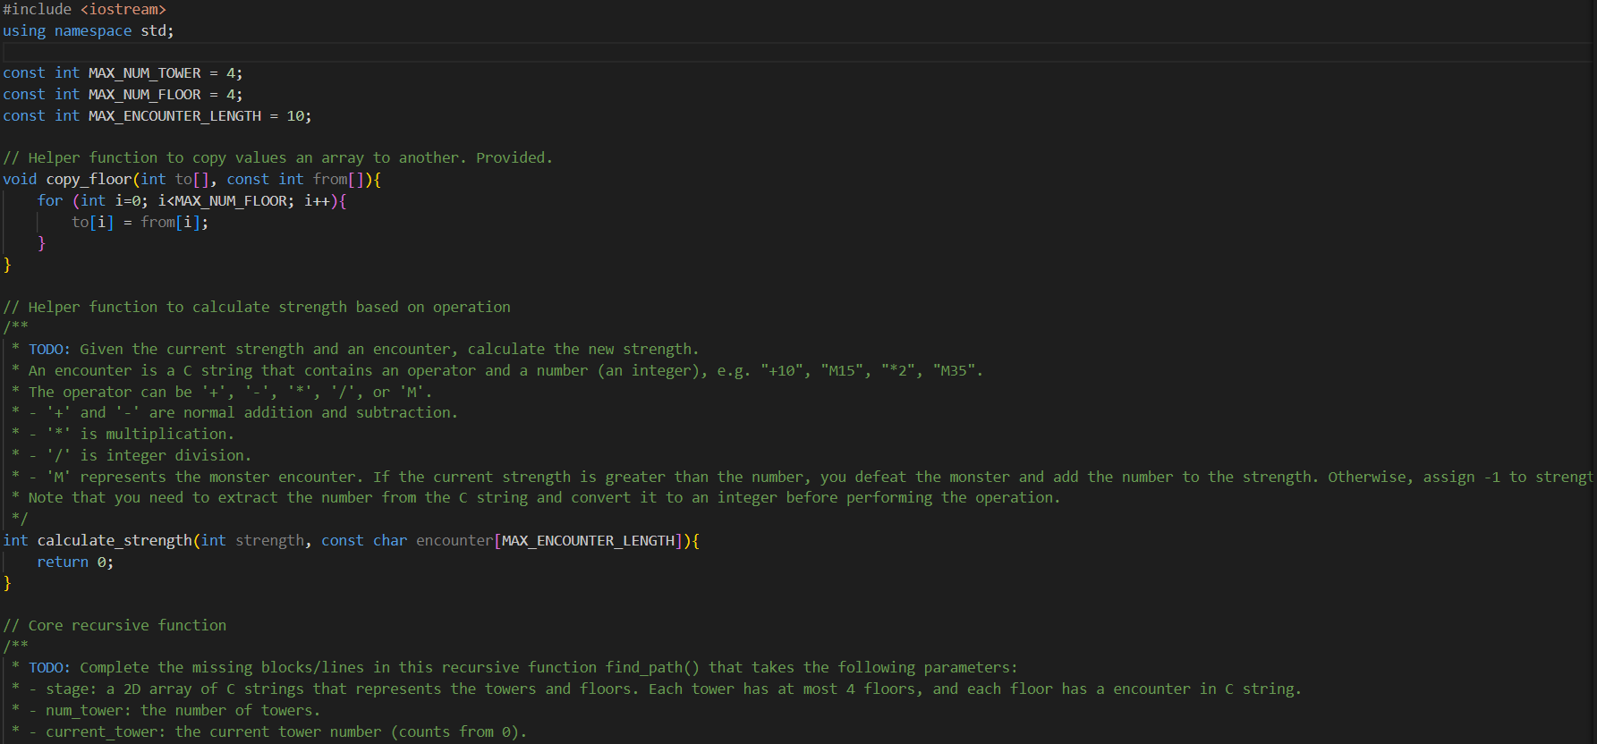Click the closing brace of calculate_strength

pos(7,584)
